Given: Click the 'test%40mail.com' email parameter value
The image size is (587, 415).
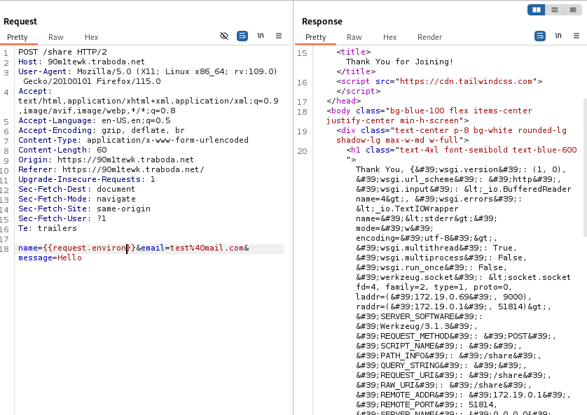Looking at the screenshot, I should [207, 248].
